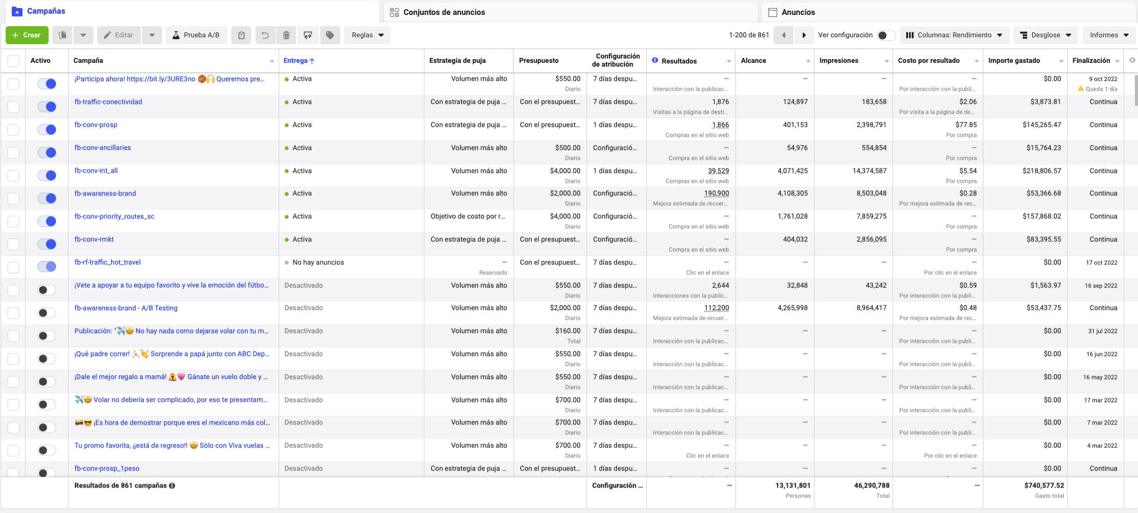Click the pending changes clipboard icon

click(241, 35)
